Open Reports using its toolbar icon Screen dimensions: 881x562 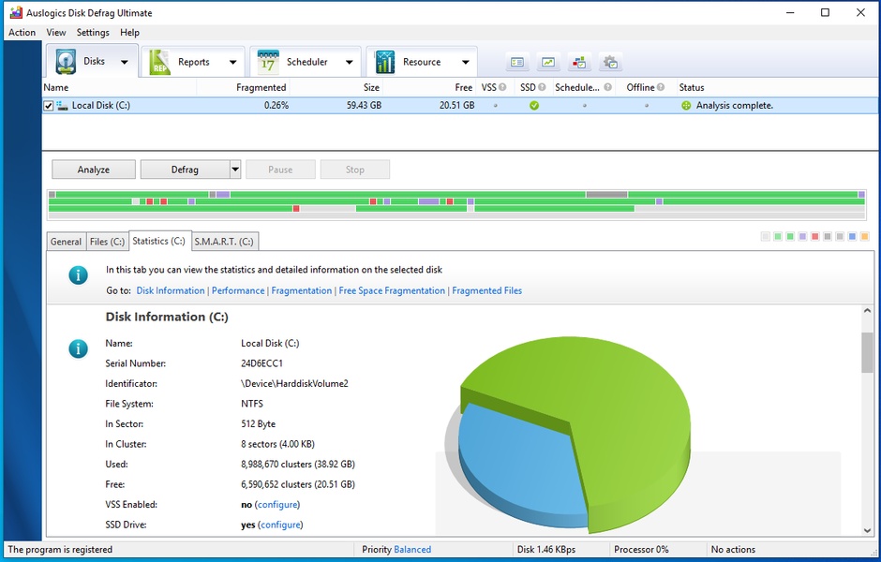pos(160,62)
